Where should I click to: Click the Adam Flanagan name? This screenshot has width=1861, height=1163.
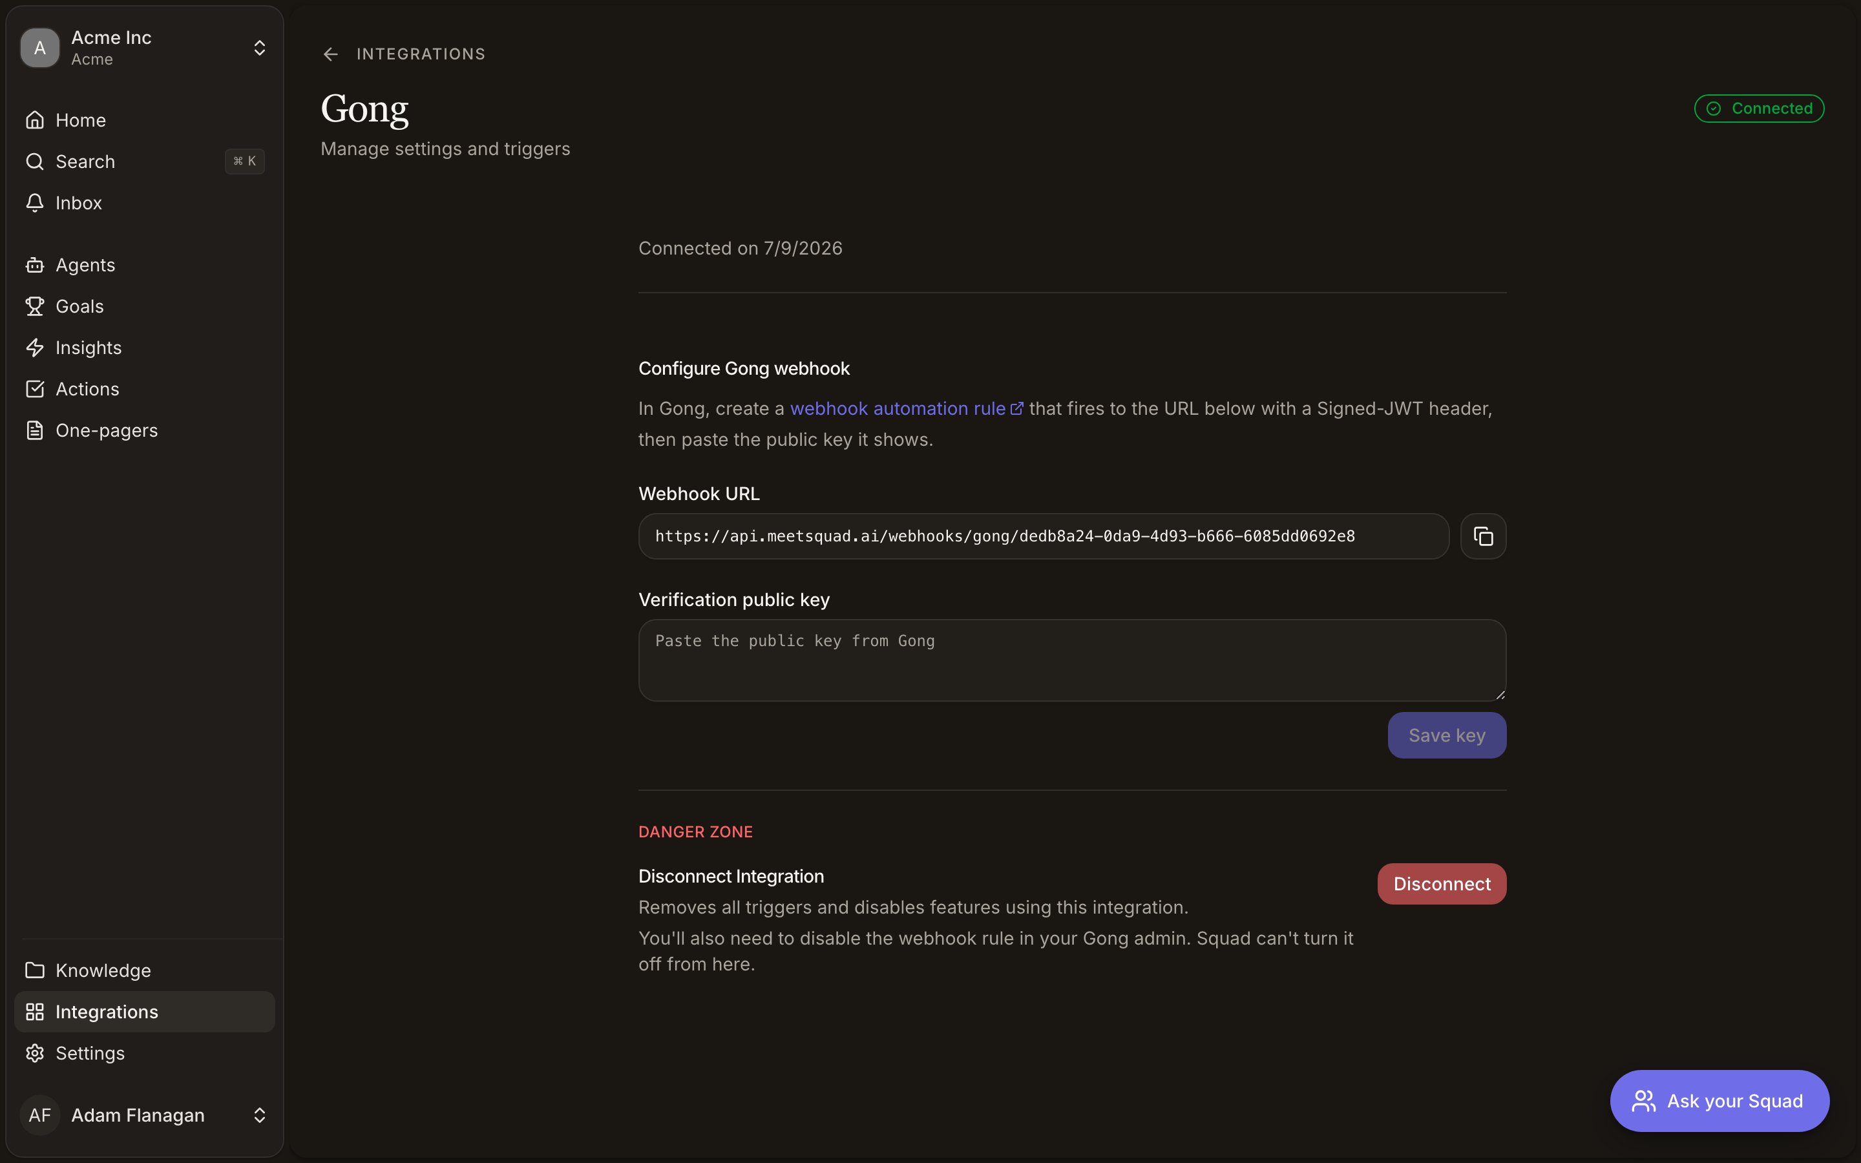[x=138, y=1115]
